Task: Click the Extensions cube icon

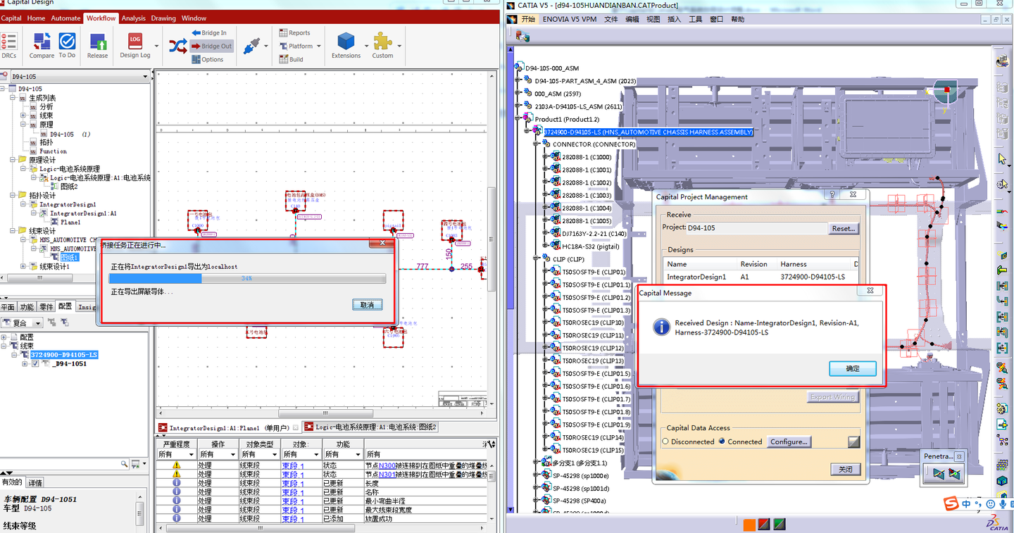Action: pyautogui.click(x=346, y=46)
